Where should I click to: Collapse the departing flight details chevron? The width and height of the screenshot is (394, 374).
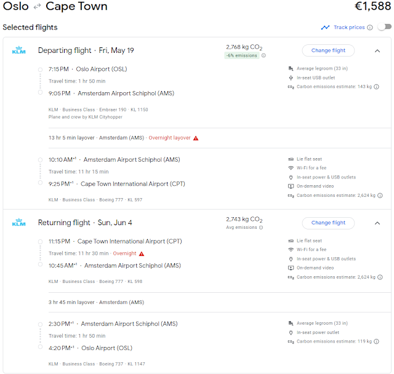tap(377, 51)
